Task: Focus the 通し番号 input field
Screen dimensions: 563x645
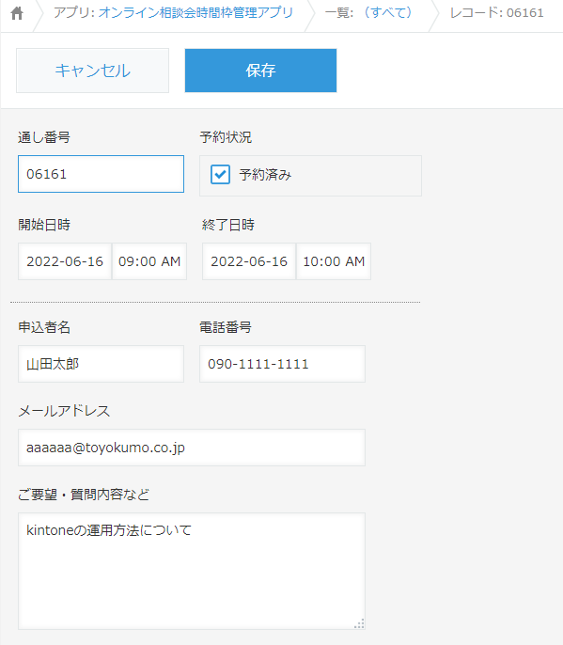Action: [x=101, y=174]
